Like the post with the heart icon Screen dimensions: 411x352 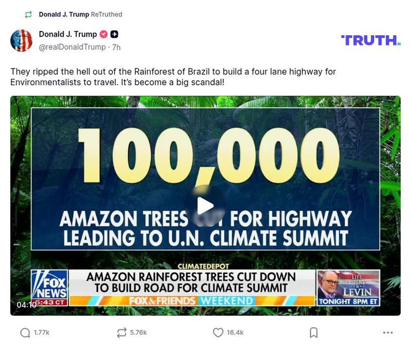click(218, 333)
